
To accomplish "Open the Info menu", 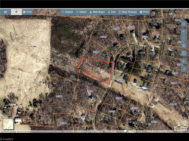I will coord(112,12).
